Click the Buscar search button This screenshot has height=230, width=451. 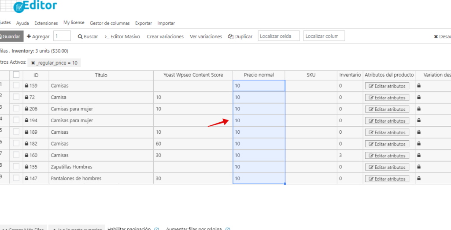point(88,37)
